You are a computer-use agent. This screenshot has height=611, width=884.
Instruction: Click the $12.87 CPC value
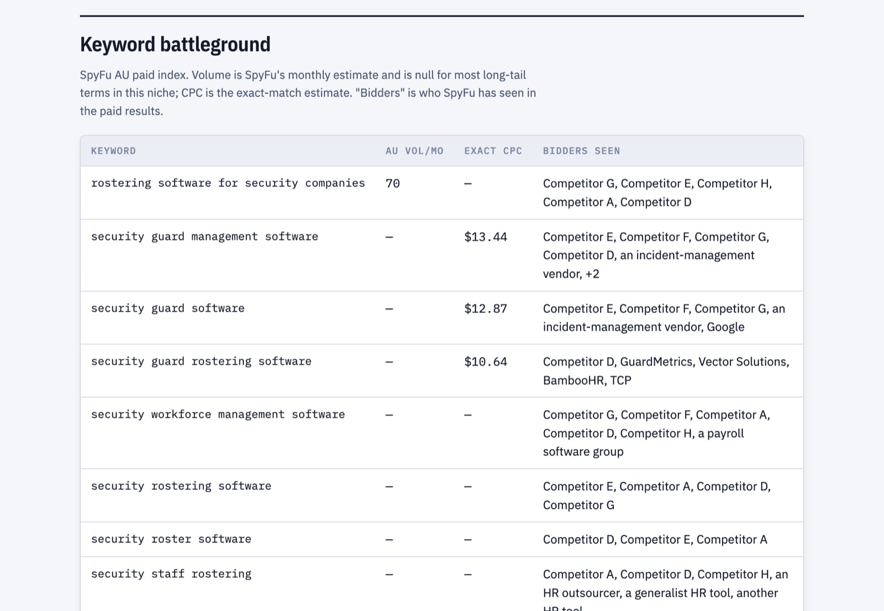coord(486,309)
